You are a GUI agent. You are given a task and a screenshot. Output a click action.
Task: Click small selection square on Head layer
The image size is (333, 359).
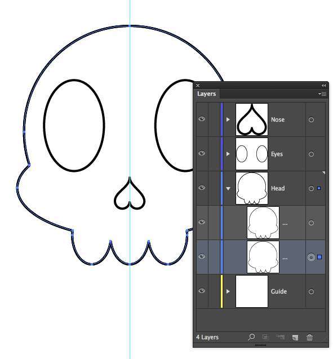point(319,188)
